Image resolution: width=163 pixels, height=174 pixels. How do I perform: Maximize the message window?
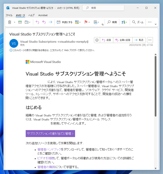(x=146, y=8)
